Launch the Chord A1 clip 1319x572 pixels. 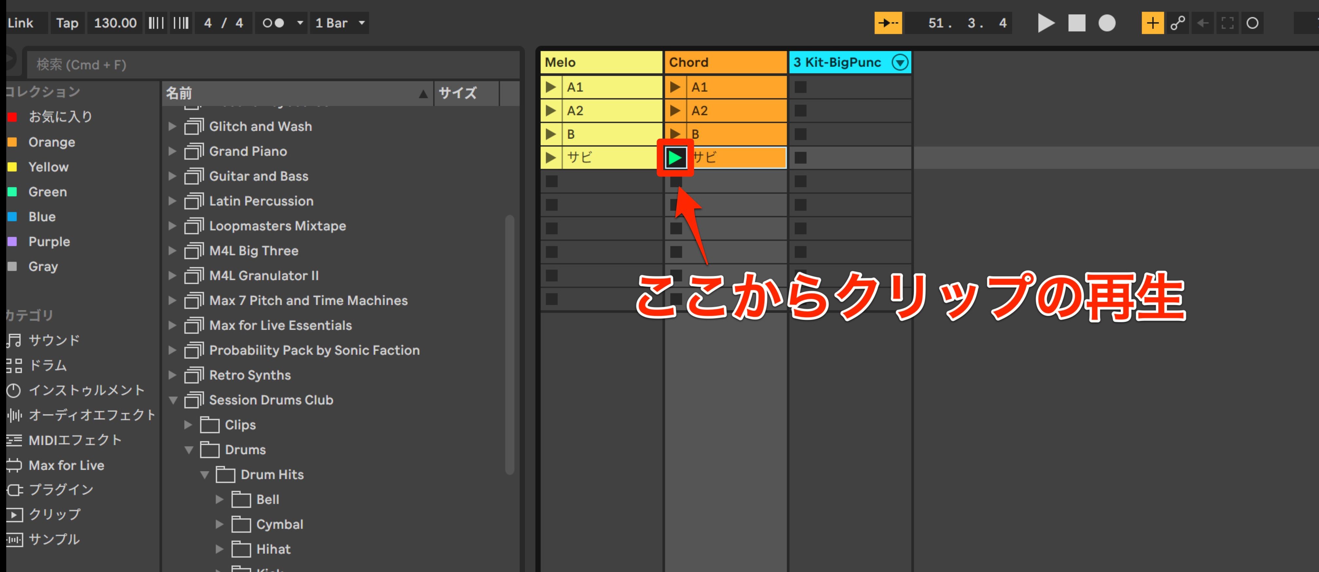click(675, 87)
